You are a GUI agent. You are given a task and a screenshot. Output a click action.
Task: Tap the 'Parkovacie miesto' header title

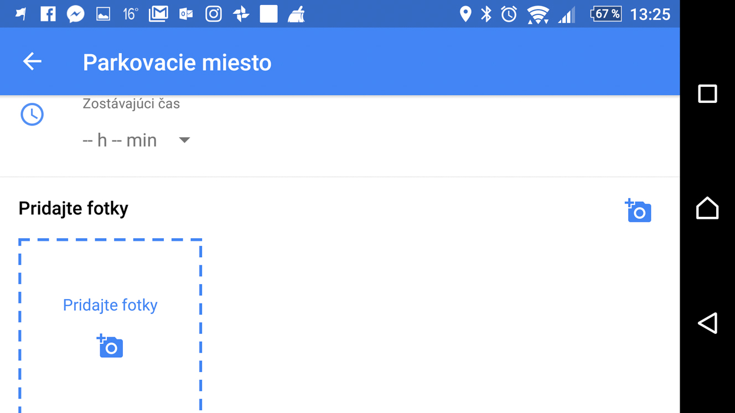tap(177, 62)
